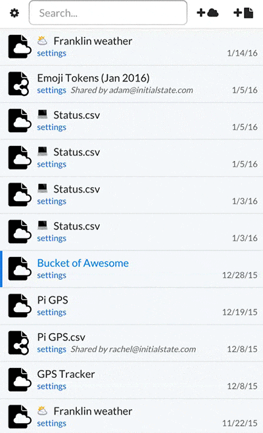Open Franklin weather bucket dated 1/14/16

[93, 41]
